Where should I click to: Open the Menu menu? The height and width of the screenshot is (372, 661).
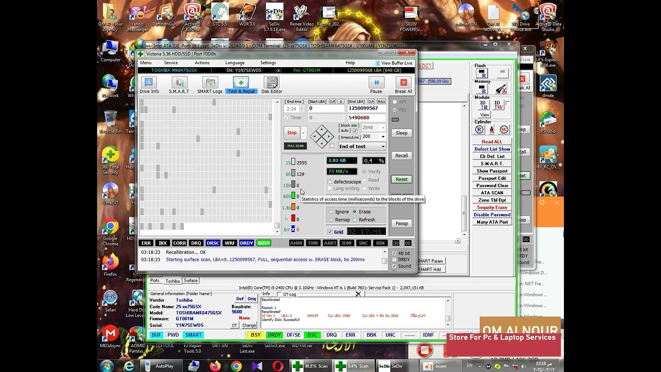[x=146, y=63]
